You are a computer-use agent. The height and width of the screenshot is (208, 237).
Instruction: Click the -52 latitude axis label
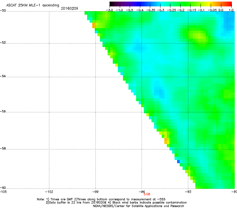coord(3,43)
